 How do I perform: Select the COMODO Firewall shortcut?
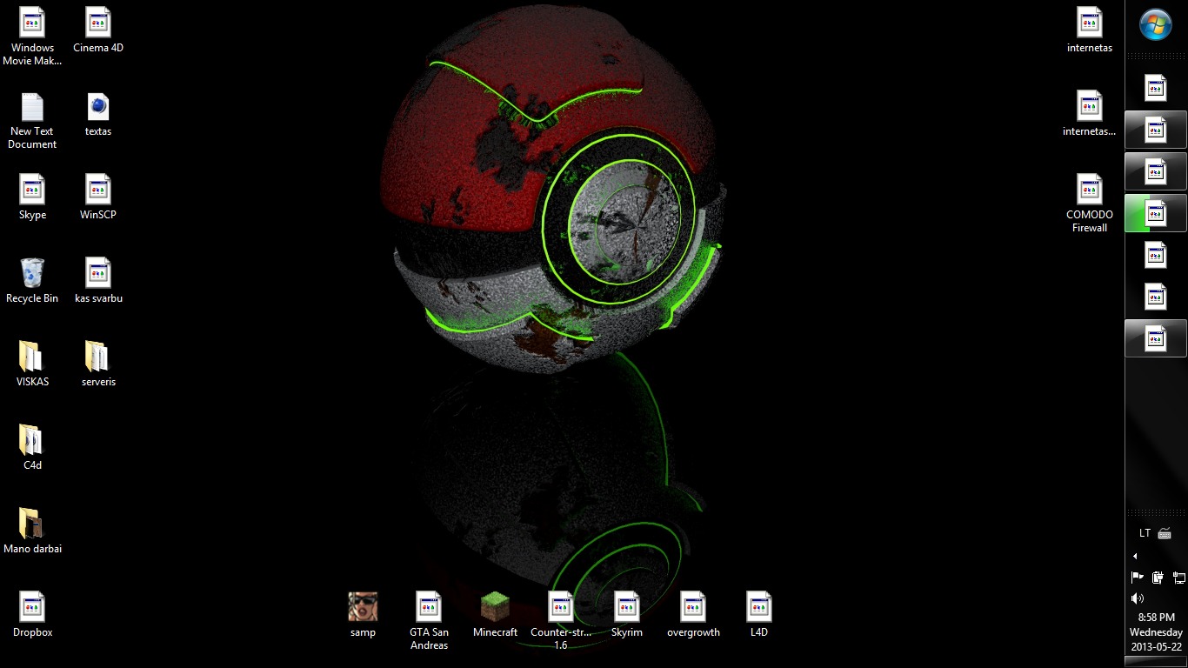(x=1090, y=204)
